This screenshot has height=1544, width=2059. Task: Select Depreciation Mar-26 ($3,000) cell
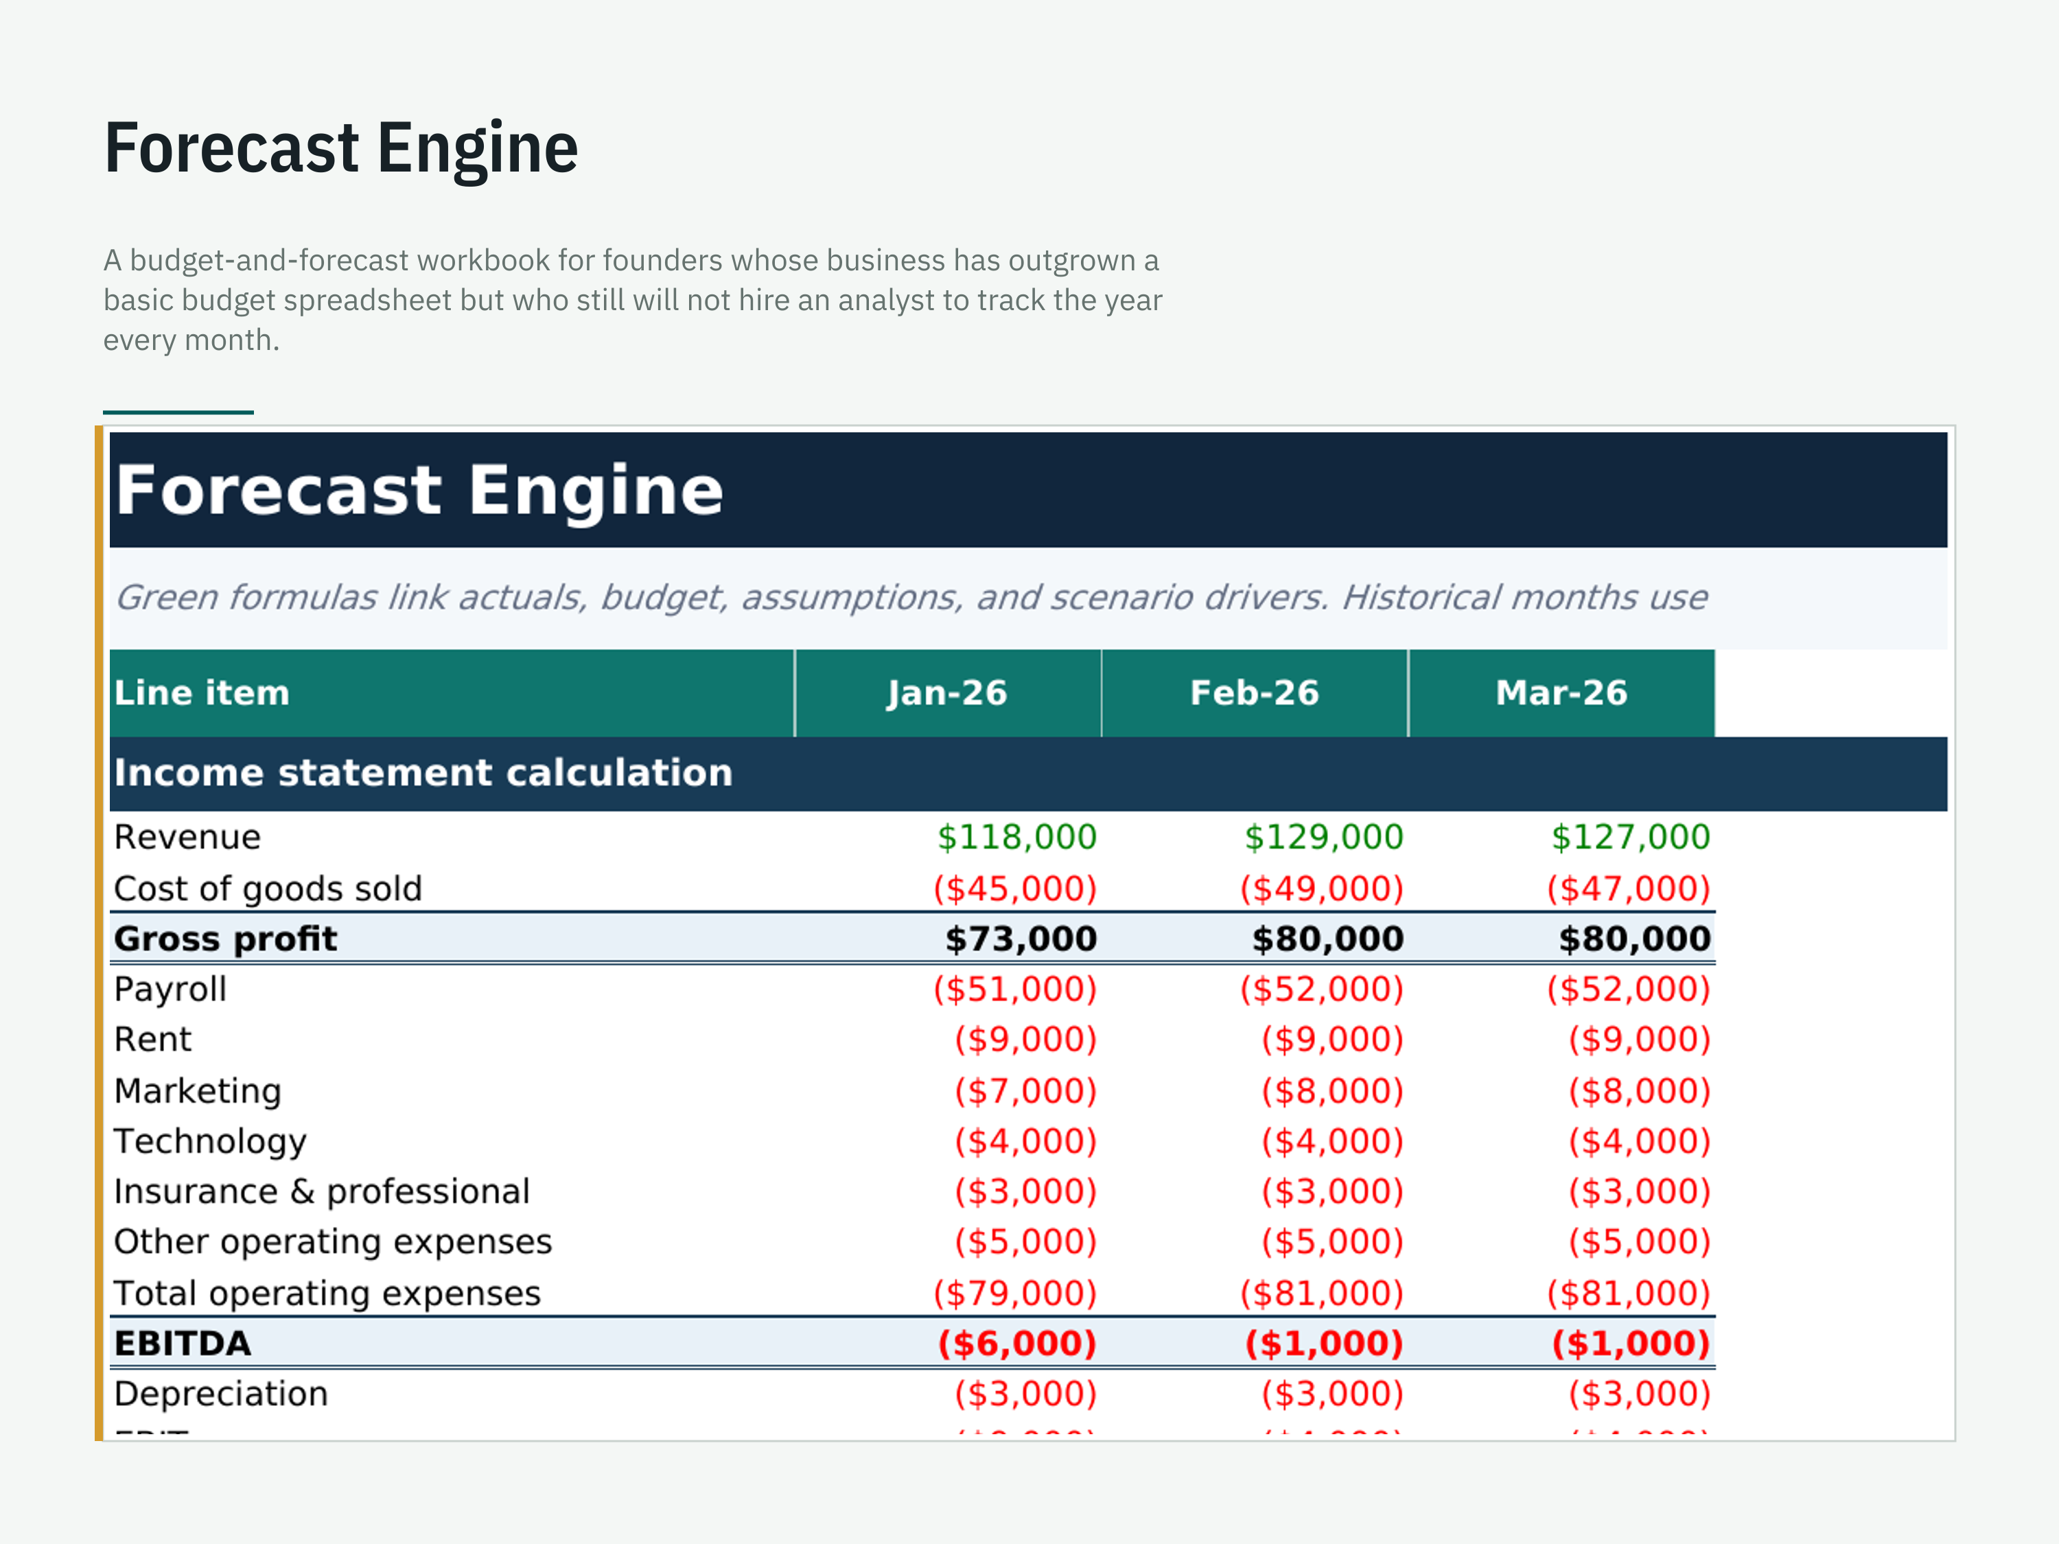(1640, 1394)
